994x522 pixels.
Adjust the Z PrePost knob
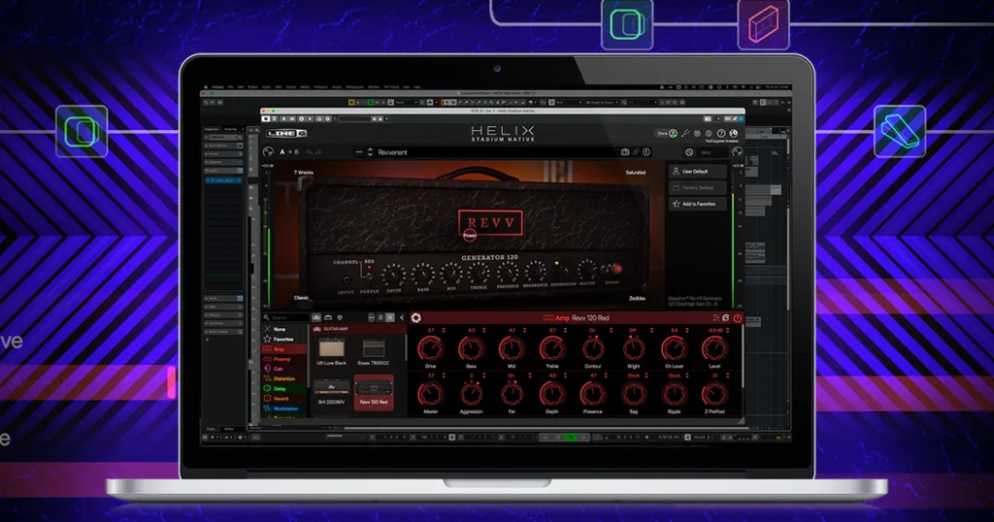point(714,394)
